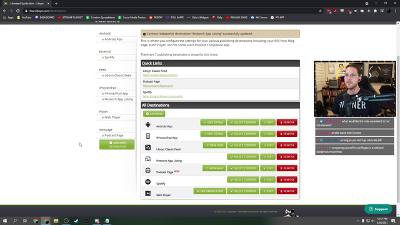Click ADD NEW DESTINATION sidebar button

pyautogui.click(x=117, y=144)
